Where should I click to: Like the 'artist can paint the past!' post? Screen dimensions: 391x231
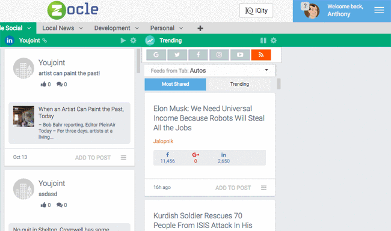[x=46, y=84]
